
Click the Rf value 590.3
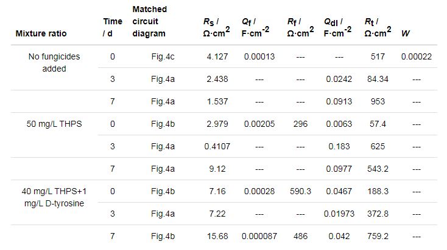click(x=299, y=191)
